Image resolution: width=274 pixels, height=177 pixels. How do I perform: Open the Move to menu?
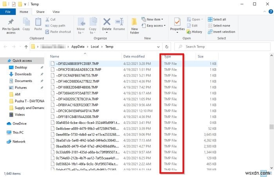(81, 26)
